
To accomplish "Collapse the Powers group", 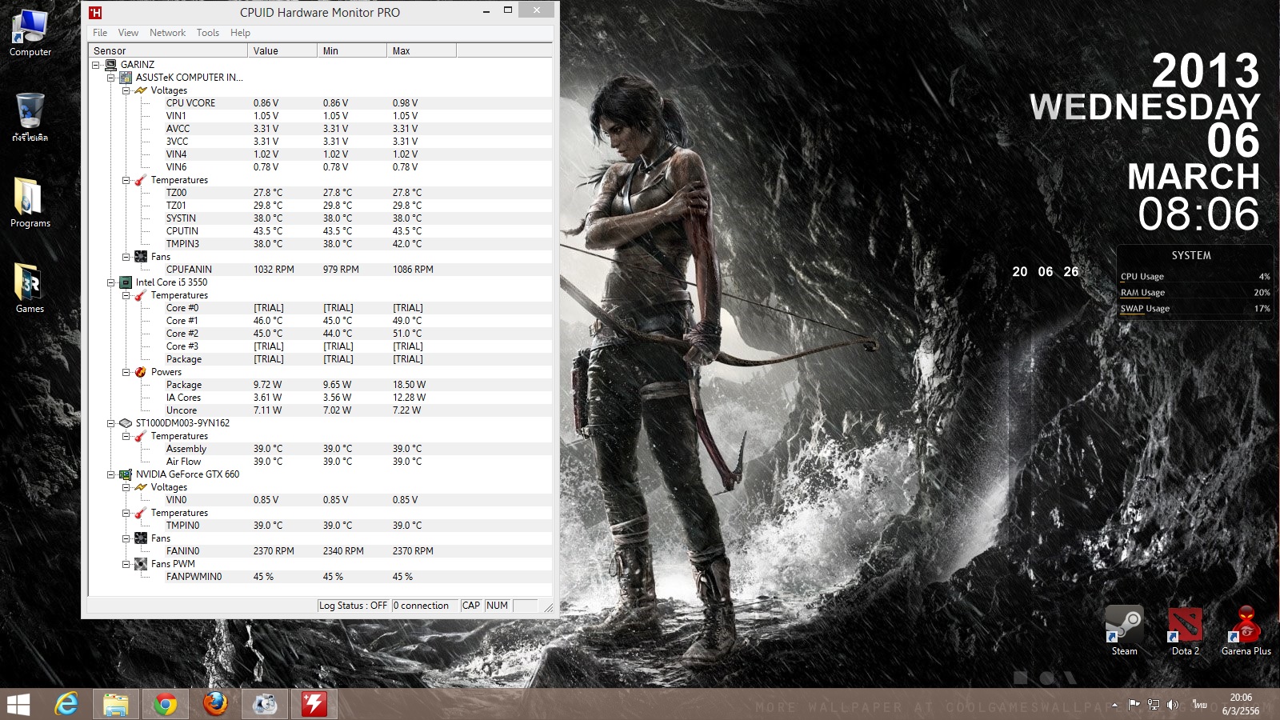I will click(126, 372).
